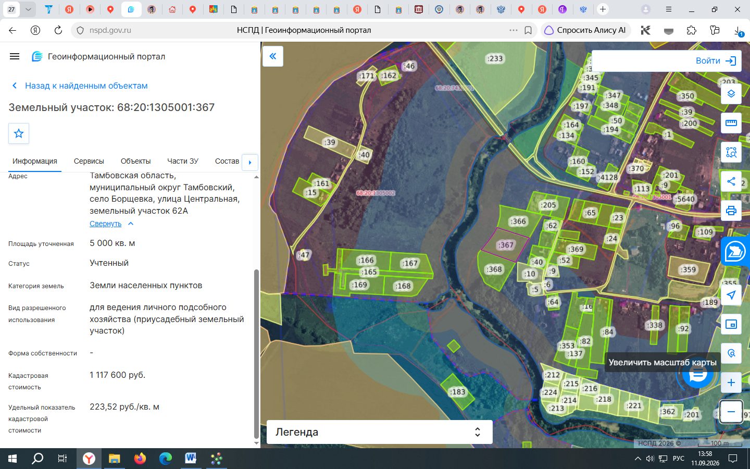Open Microsoft Word from the taskbar
This screenshot has width=750, height=469.
pyautogui.click(x=191, y=459)
